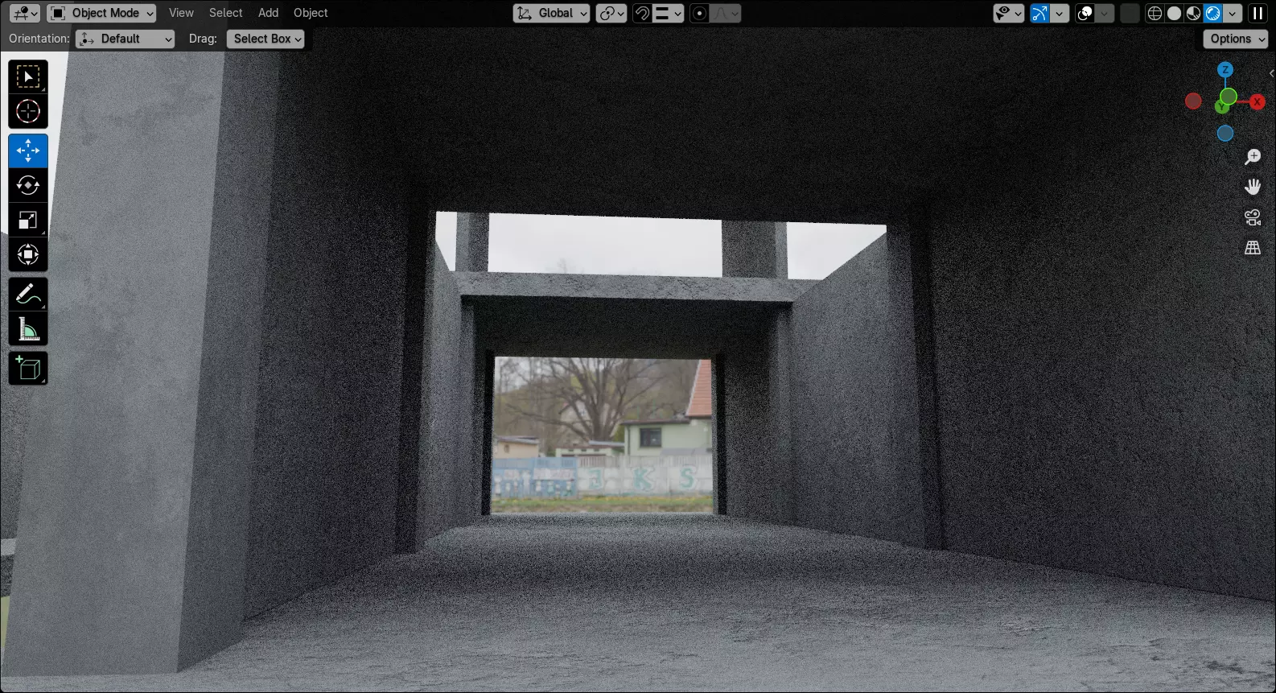
Task: Pause the viewport render preview
Action: point(1257,13)
